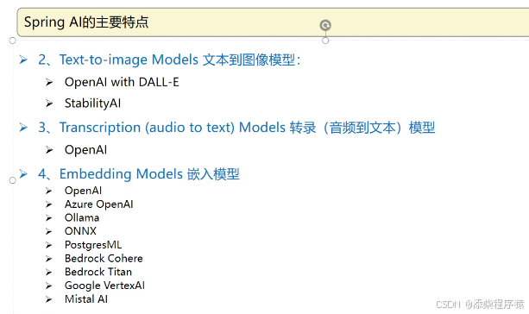Click the title 'Spring AI的主要特点'
Screen dimensions: 529x314
click(86, 22)
